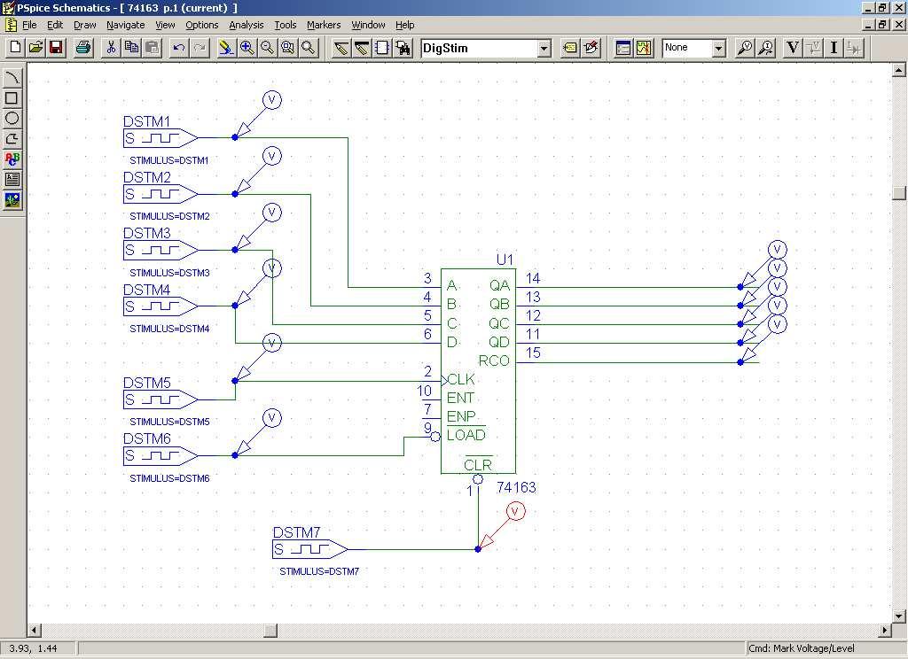Select the Draw Wire pencil tool
The height and width of the screenshot is (659, 908).
[x=341, y=48]
